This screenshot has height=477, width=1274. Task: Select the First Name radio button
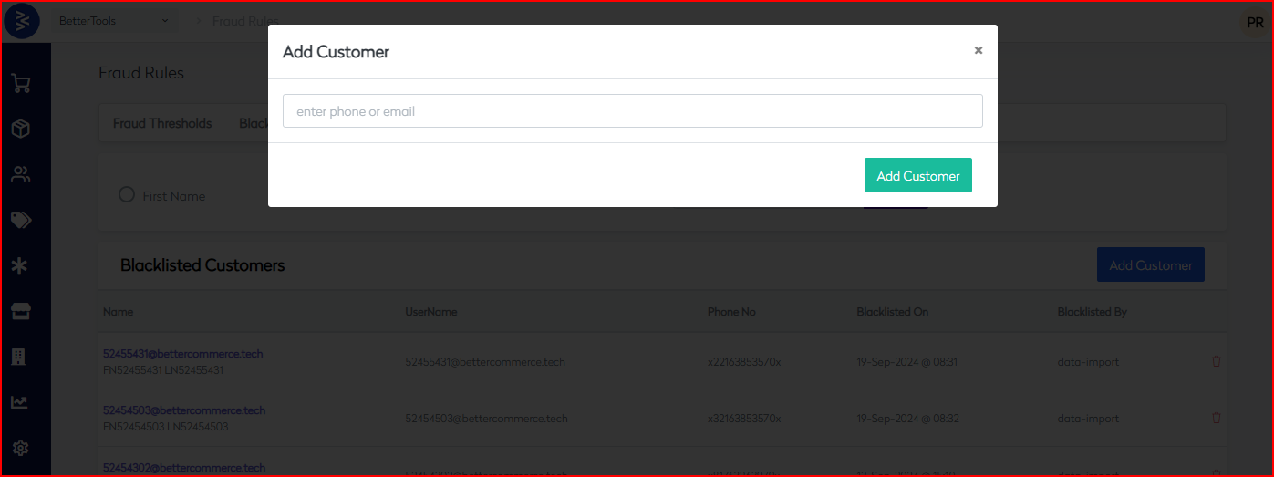tap(127, 195)
